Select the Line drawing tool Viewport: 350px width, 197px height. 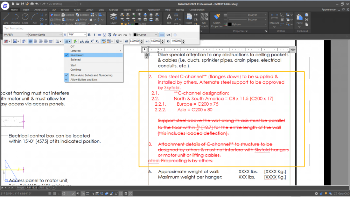[6, 18]
